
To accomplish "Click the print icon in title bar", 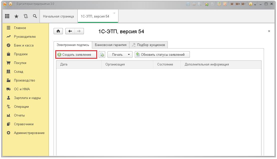I will [194, 4].
